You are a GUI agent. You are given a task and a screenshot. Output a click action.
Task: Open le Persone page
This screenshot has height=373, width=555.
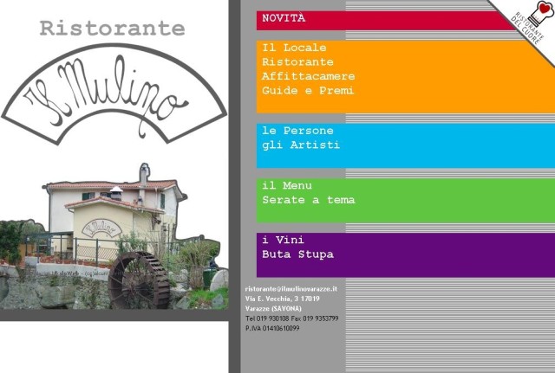click(x=297, y=131)
